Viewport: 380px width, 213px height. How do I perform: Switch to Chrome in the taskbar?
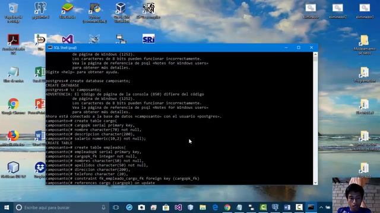[x=227, y=208]
